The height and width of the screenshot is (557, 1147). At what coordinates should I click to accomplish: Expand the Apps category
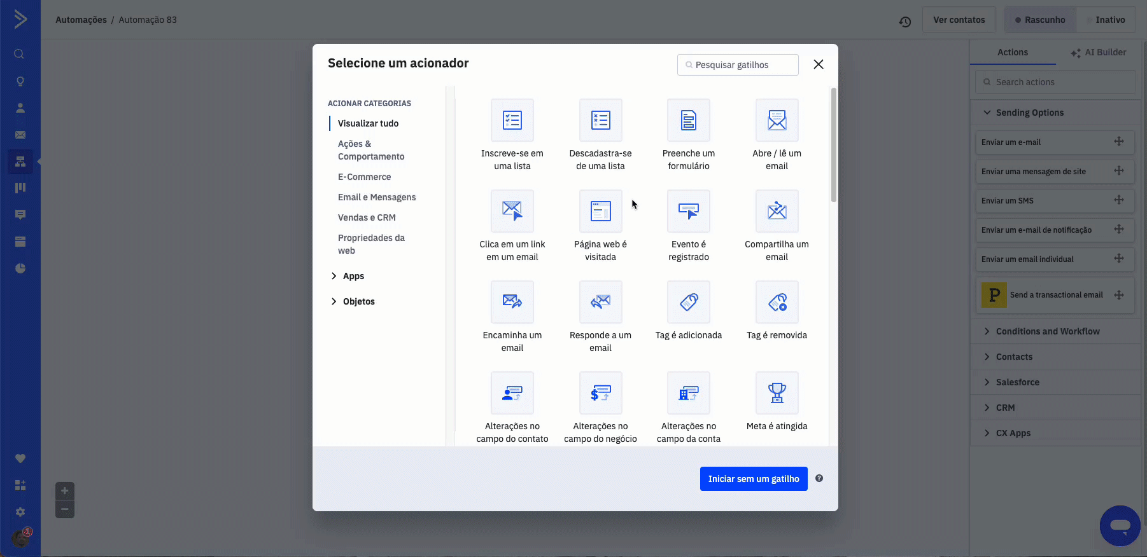click(x=353, y=276)
